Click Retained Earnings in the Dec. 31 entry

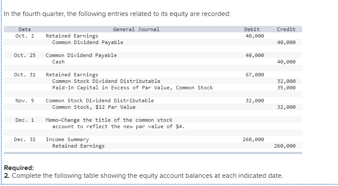point(78,146)
